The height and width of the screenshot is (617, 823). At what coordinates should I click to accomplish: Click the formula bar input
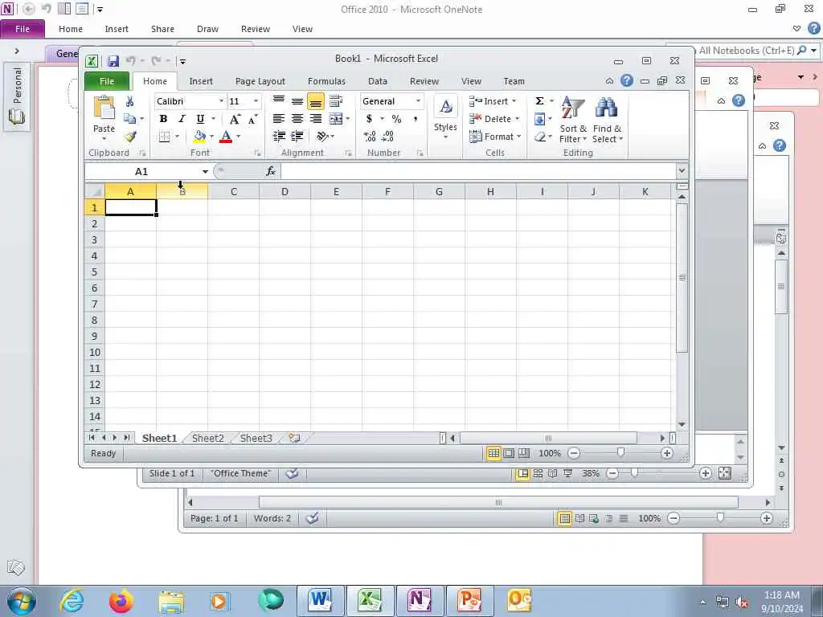point(478,171)
